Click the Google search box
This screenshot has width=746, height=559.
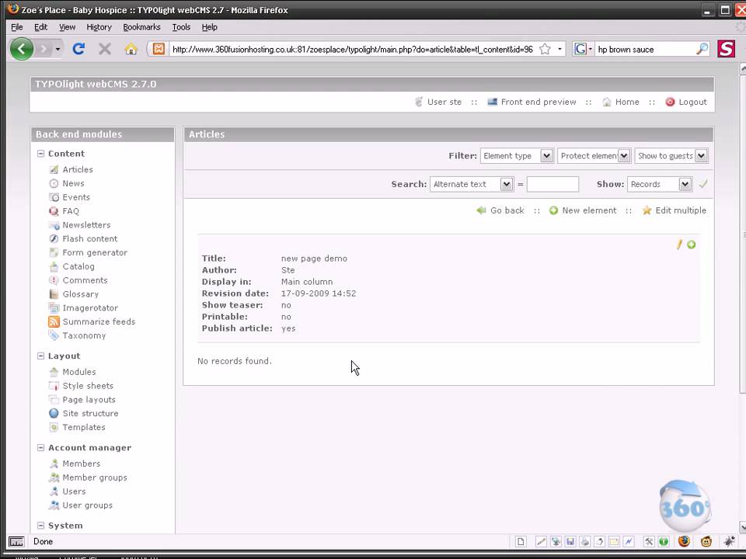[645, 49]
